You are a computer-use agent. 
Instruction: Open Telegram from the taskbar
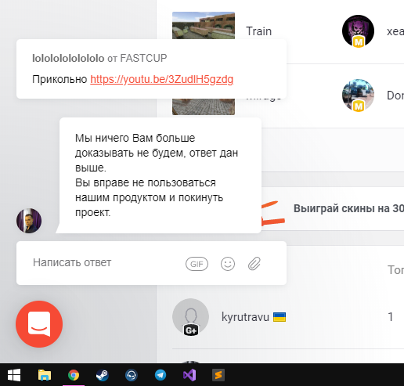pyautogui.click(x=161, y=375)
